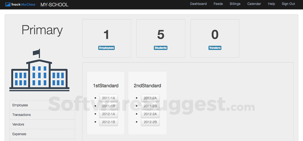
Task: Click the vendor count number 0
Action: (x=215, y=35)
